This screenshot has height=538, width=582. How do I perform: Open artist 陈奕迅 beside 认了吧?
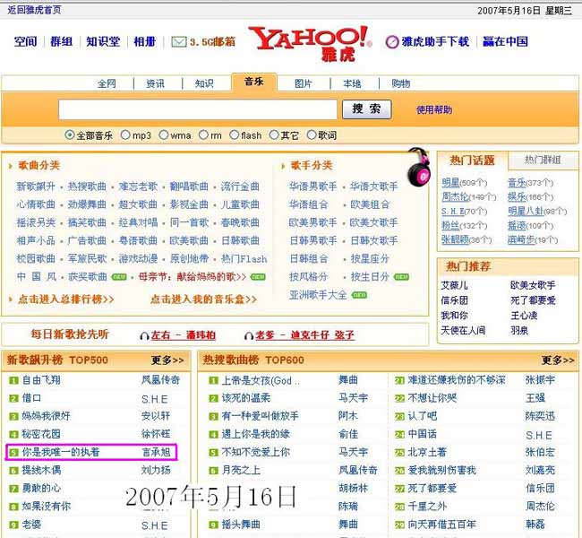(x=541, y=416)
